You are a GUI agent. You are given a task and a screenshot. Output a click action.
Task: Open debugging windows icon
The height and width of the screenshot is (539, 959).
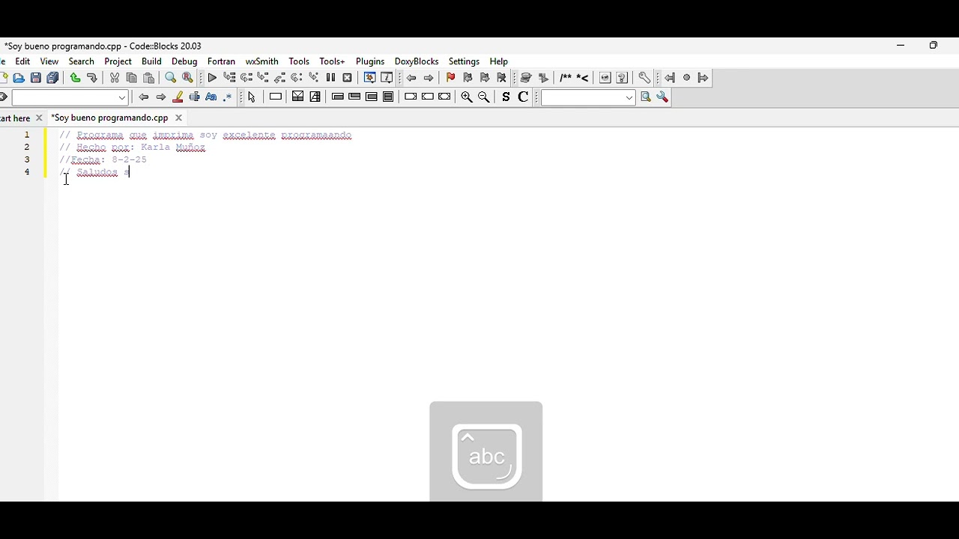pos(369,78)
